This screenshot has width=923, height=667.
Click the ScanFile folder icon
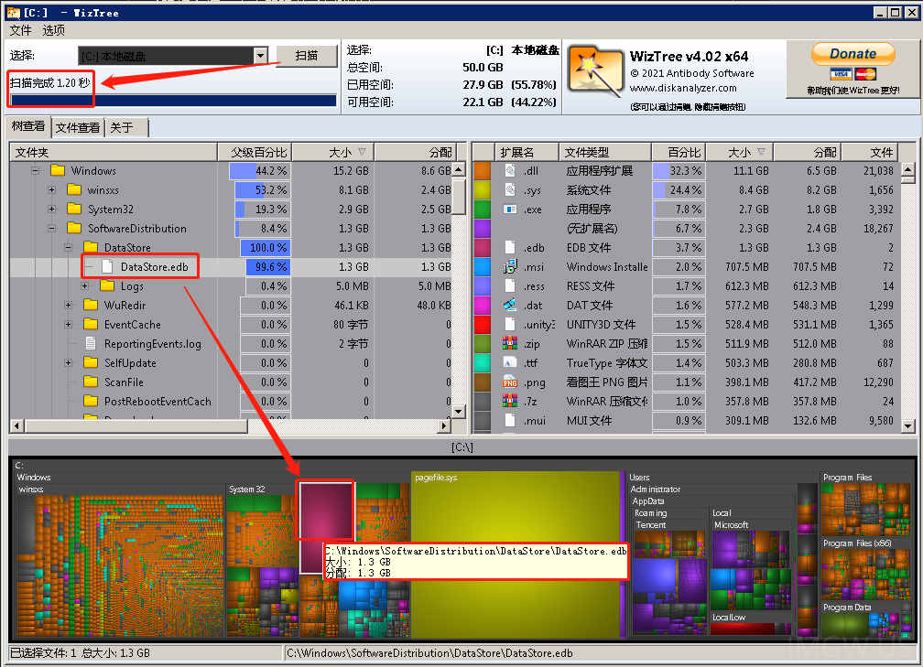(x=91, y=382)
